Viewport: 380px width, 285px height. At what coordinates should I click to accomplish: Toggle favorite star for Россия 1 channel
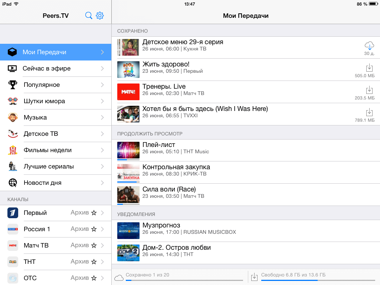pos(94,229)
